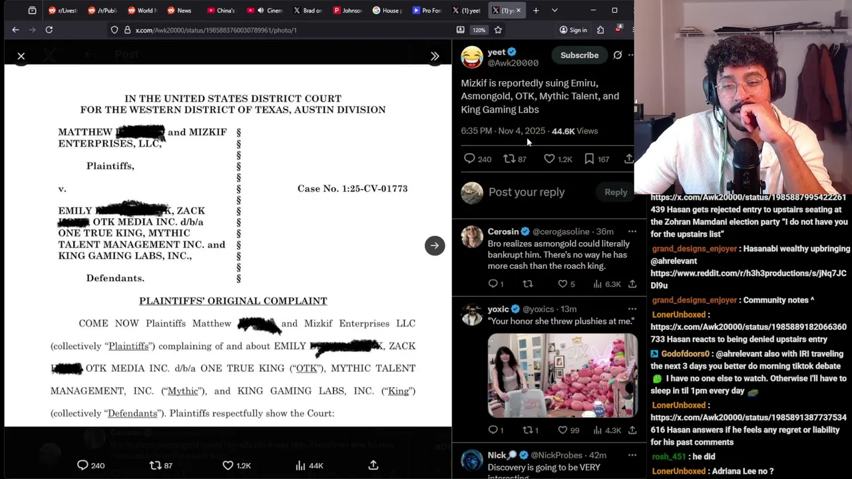Image resolution: width=852 pixels, height=479 pixels.
Task: Open Cerosin's profile name link
Action: 503,232
